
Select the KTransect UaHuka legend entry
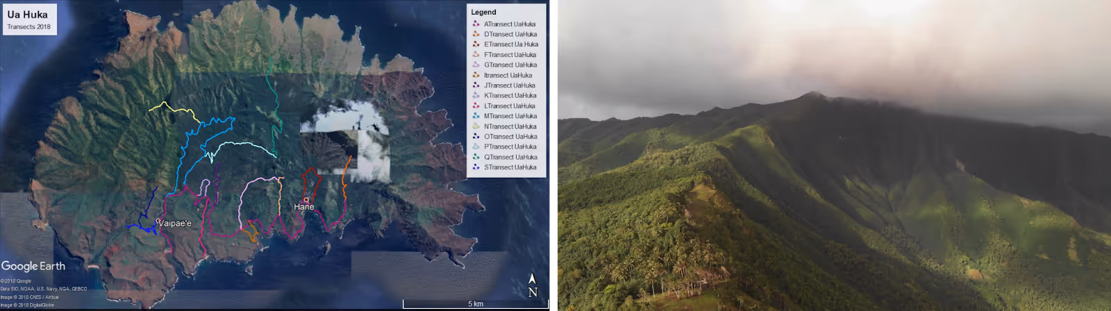coord(510,96)
